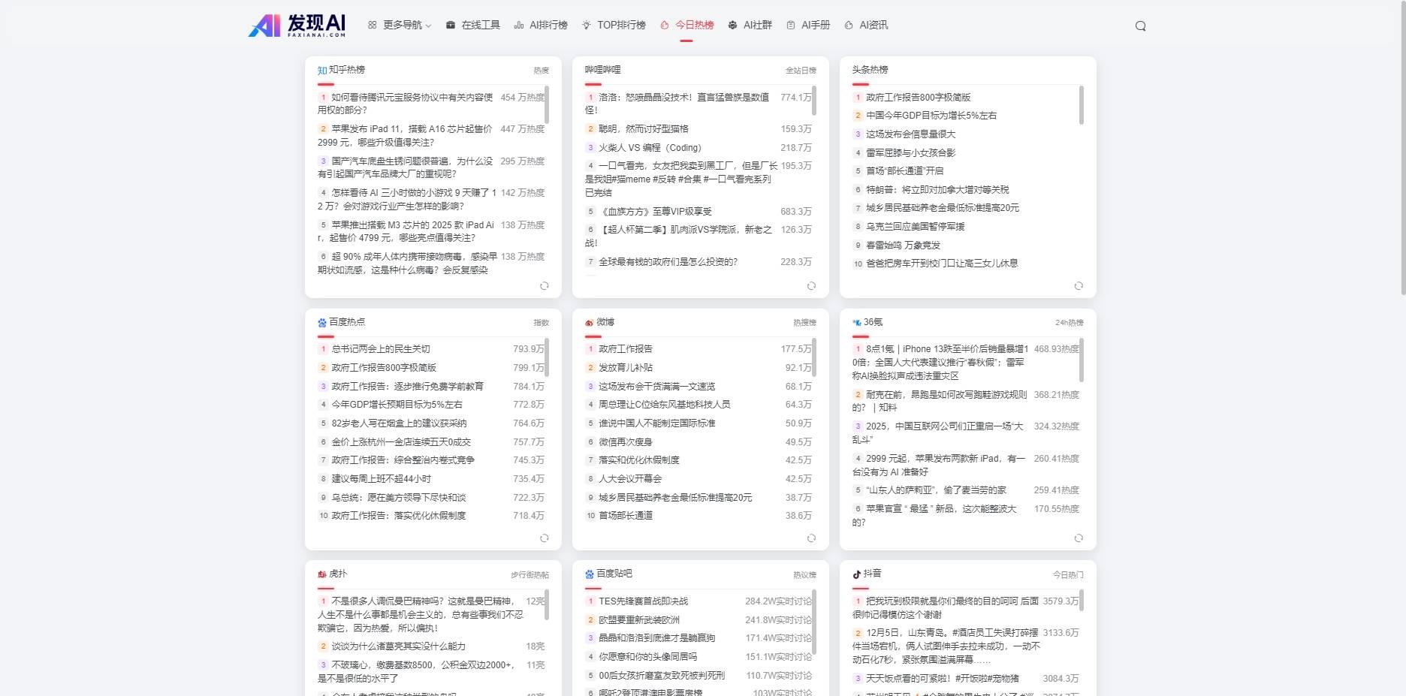Viewport: 1406px width, 696px height.
Task: Click the 今日热门 label on 抖音
Action: pyautogui.click(x=1068, y=575)
